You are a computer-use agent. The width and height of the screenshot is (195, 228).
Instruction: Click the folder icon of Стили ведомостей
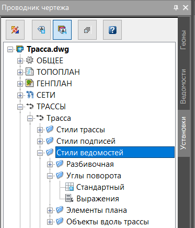pyautogui.click(x=50, y=152)
